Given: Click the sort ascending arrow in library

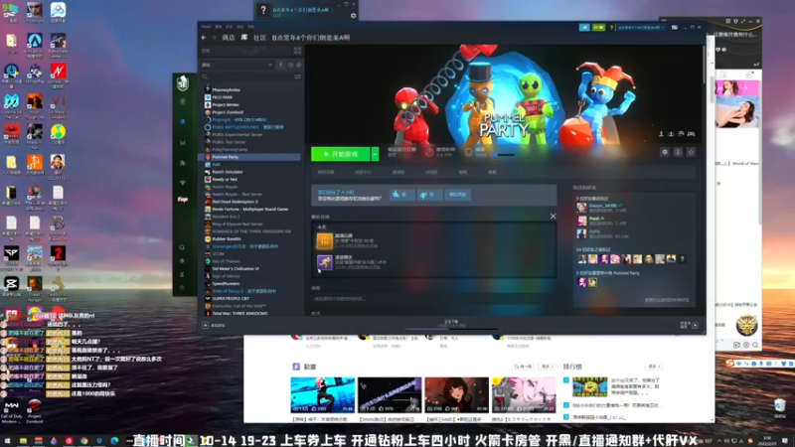Looking at the screenshot, I should point(280,65).
